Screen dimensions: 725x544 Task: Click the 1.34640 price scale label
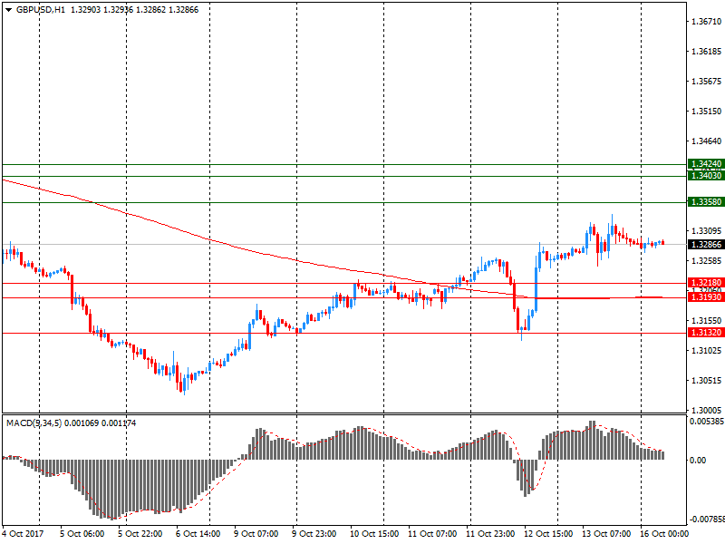click(x=706, y=141)
